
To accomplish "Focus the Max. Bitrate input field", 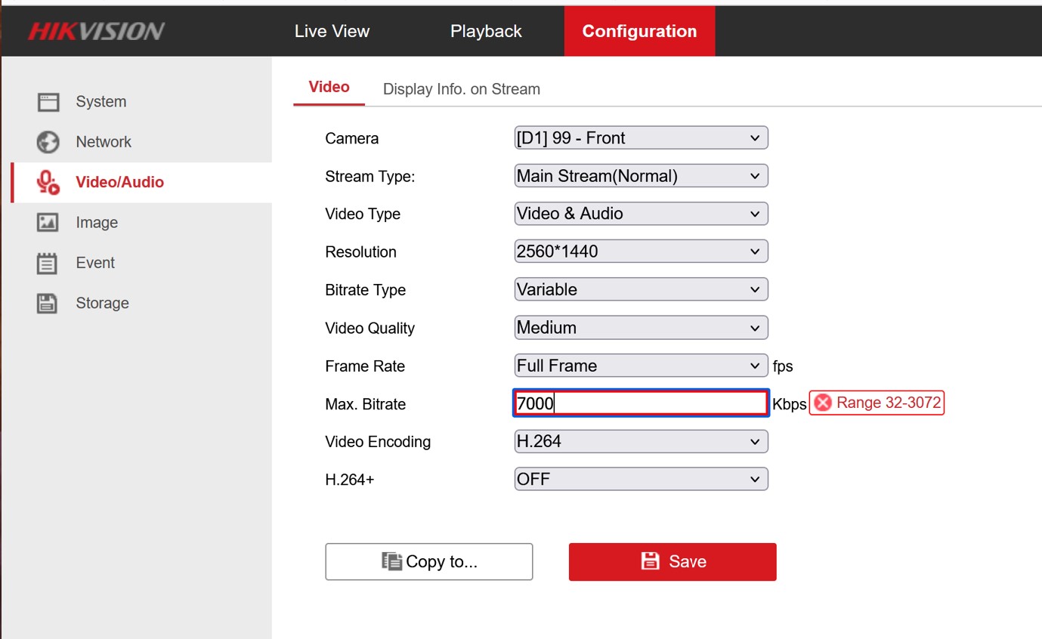I will pos(640,403).
